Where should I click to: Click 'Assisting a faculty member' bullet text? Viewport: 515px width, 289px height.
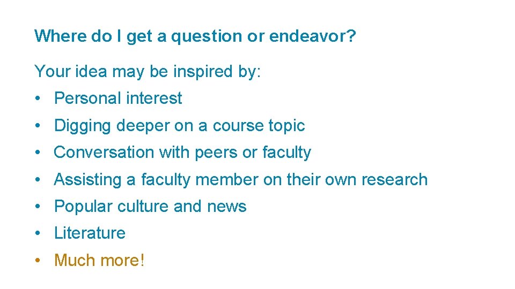click(x=240, y=179)
